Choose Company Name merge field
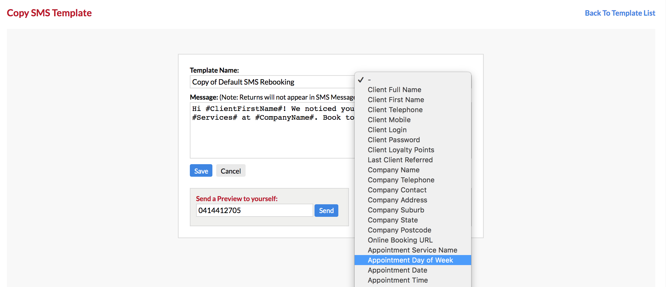The height and width of the screenshot is (287, 666). [x=393, y=170]
